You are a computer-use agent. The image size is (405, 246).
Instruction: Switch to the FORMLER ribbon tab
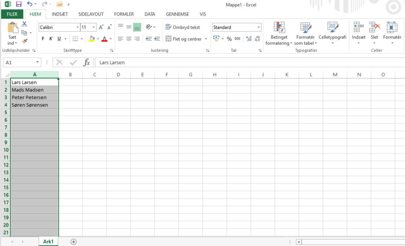(x=124, y=14)
